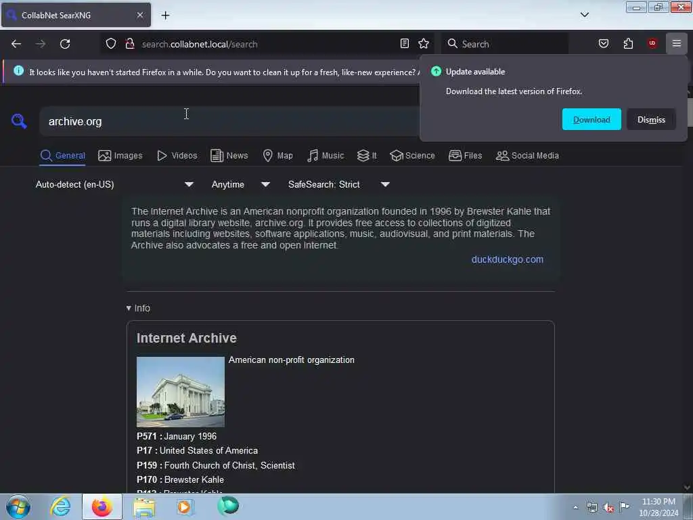Image resolution: width=693 pixels, height=520 pixels.
Task: Click the info icon in Firefox refresh notice
Action: (x=18, y=70)
